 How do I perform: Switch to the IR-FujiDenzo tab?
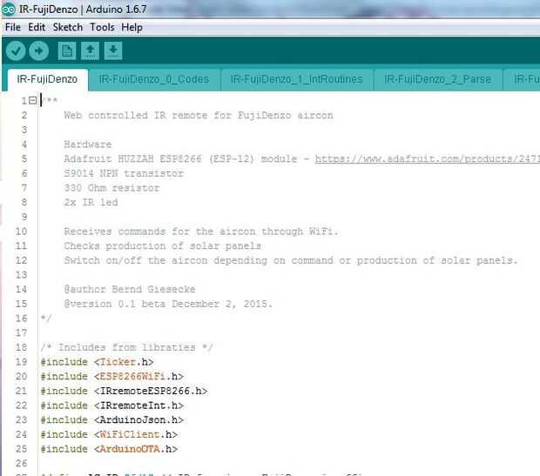pos(47,79)
